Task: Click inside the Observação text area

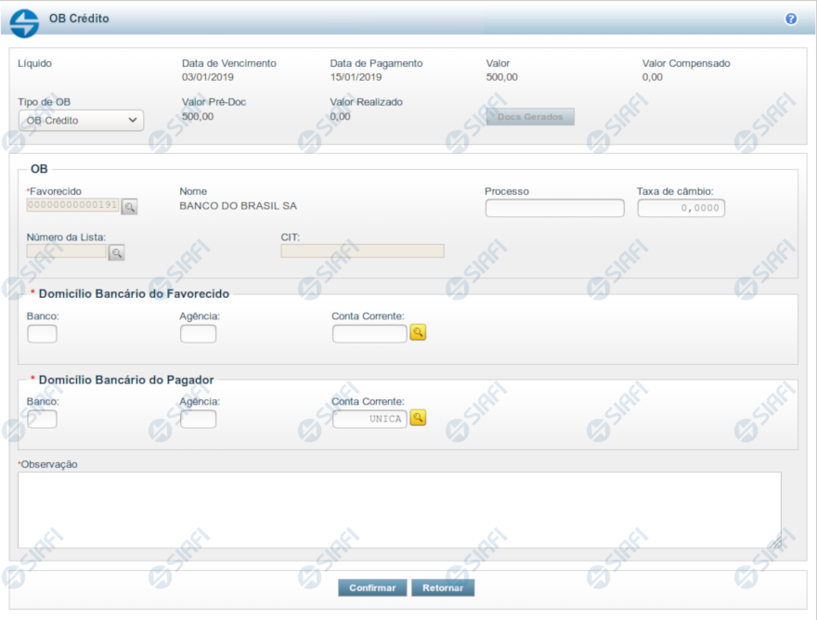Action: click(x=399, y=509)
